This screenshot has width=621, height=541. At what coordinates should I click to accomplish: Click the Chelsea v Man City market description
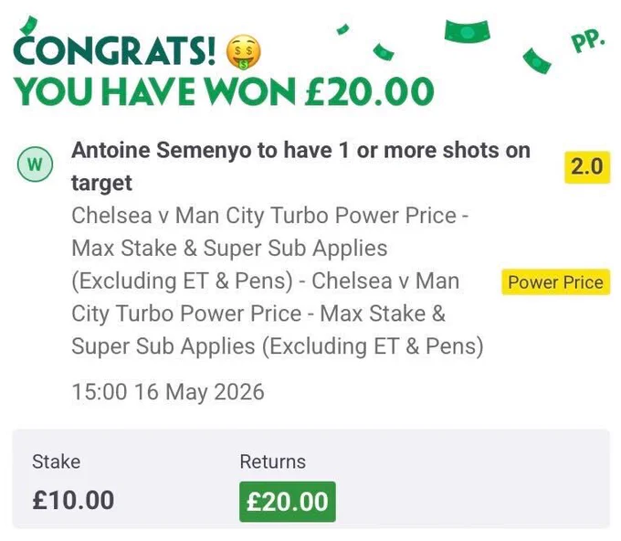coord(278,281)
